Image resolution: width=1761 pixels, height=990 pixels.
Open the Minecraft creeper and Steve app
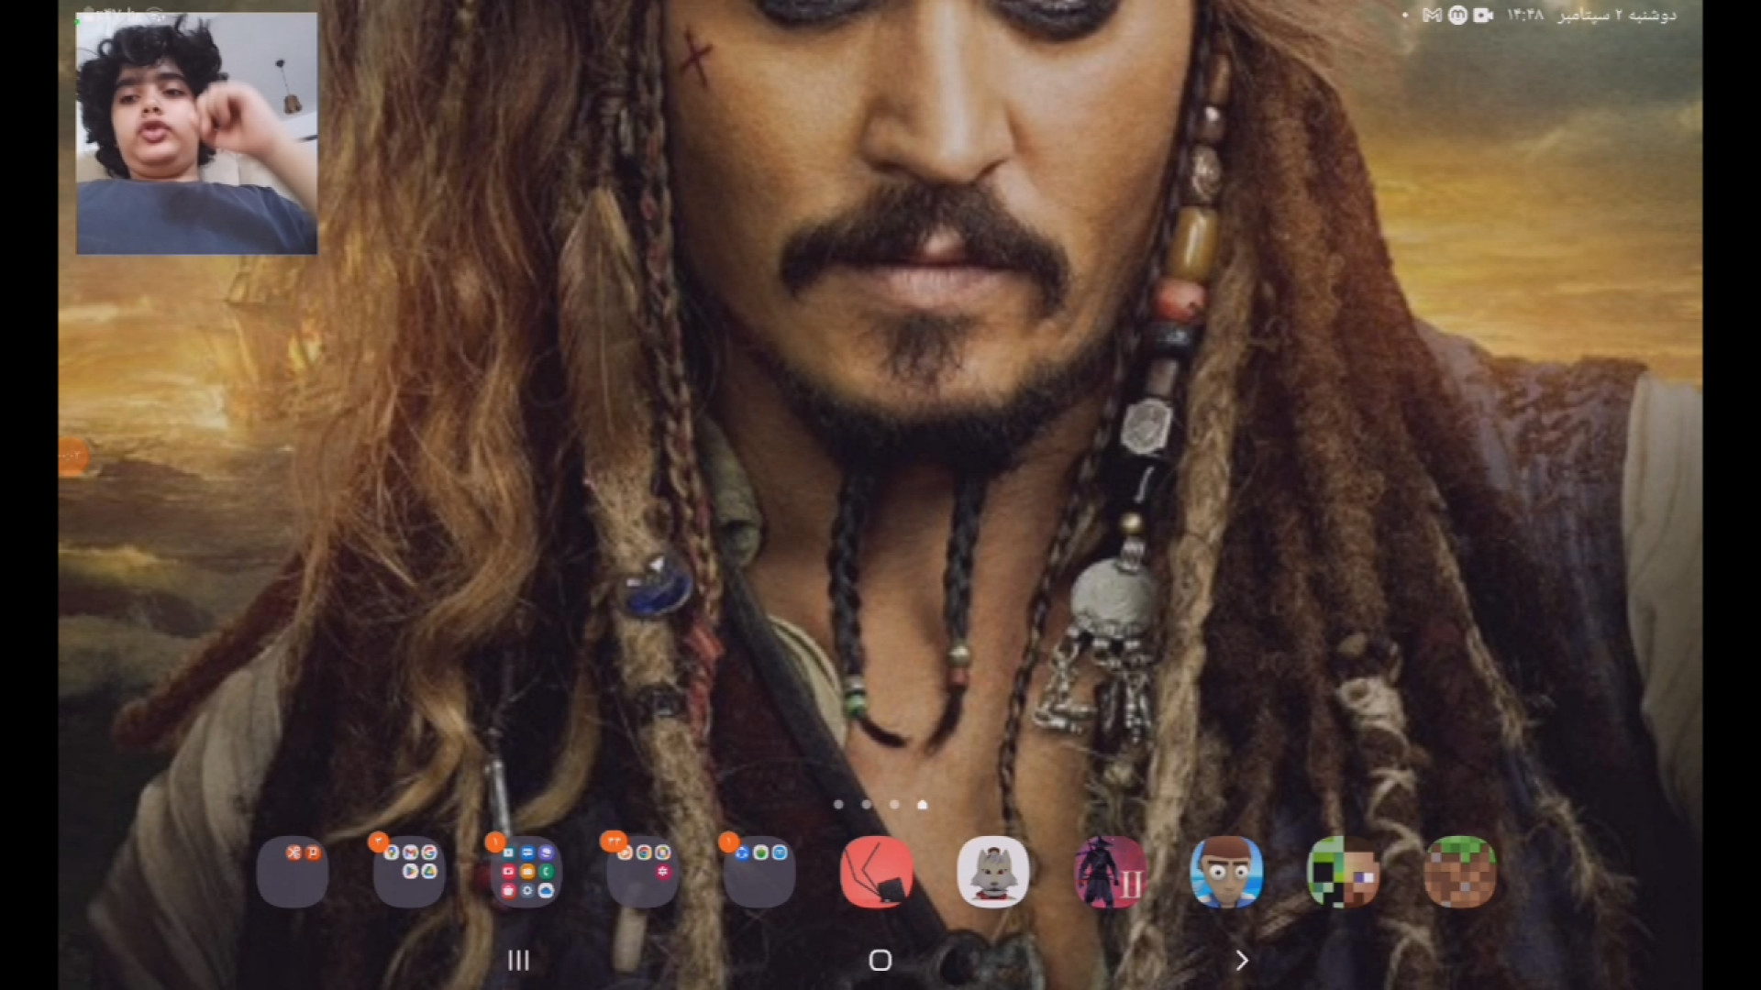(x=1343, y=872)
